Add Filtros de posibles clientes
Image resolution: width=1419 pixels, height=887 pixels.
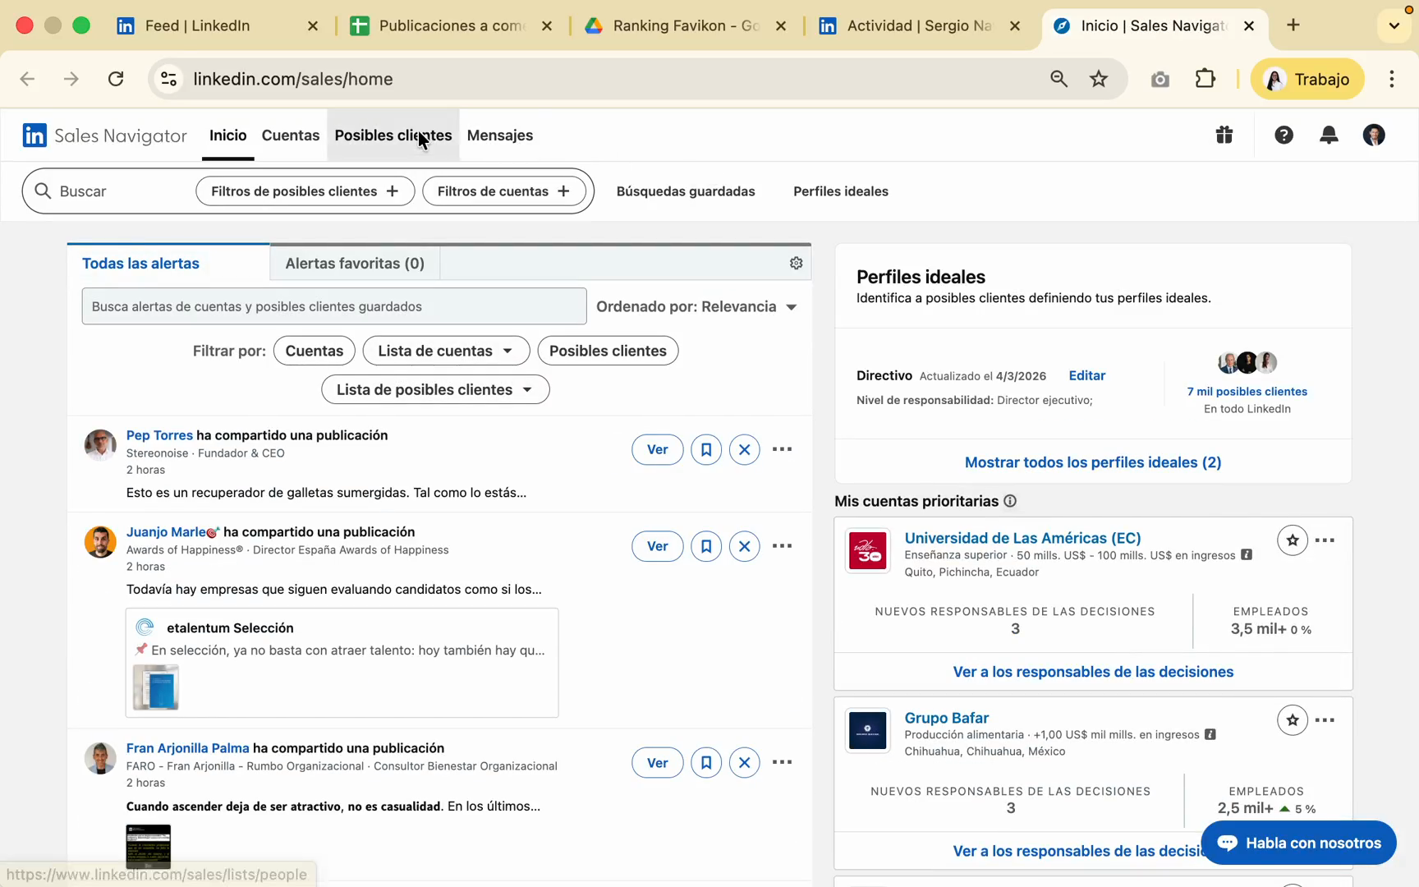(305, 191)
